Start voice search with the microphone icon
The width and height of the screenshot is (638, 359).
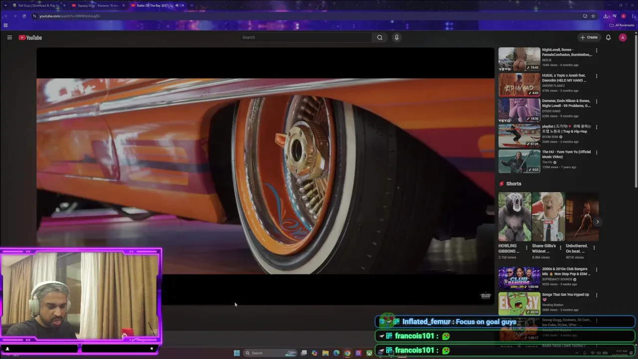tap(397, 37)
